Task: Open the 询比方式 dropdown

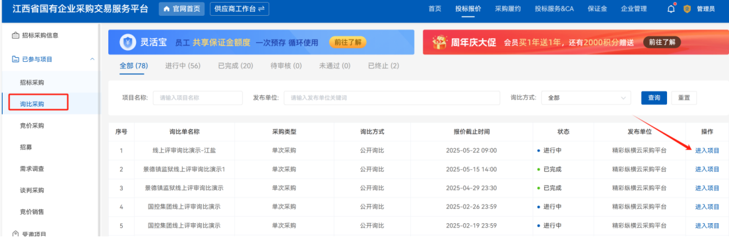Action: pyautogui.click(x=586, y=98)
